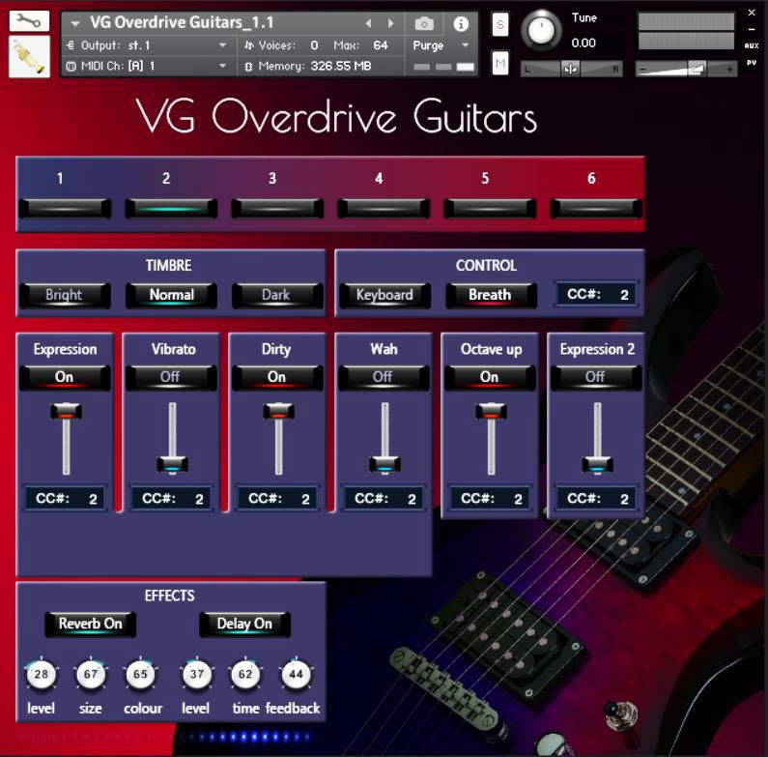Select guitar preset slot 5
Image resolution: width=768 pixels, height=757 pixels.
490,209
